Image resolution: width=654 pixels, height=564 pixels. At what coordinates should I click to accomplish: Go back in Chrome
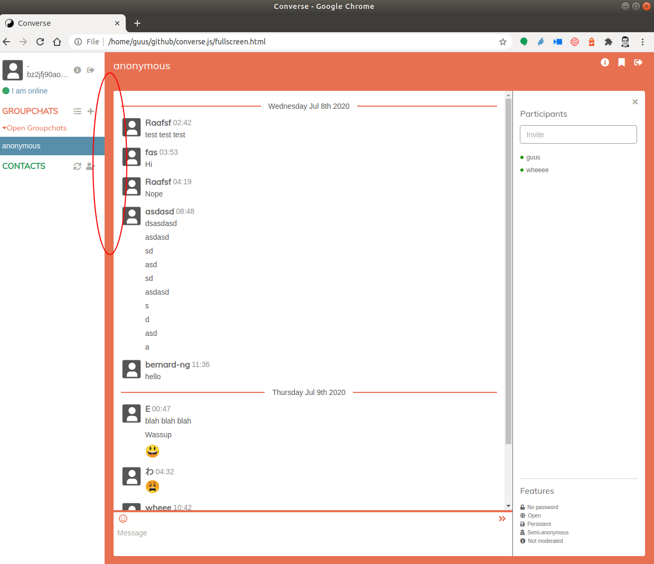coord(6,42)
